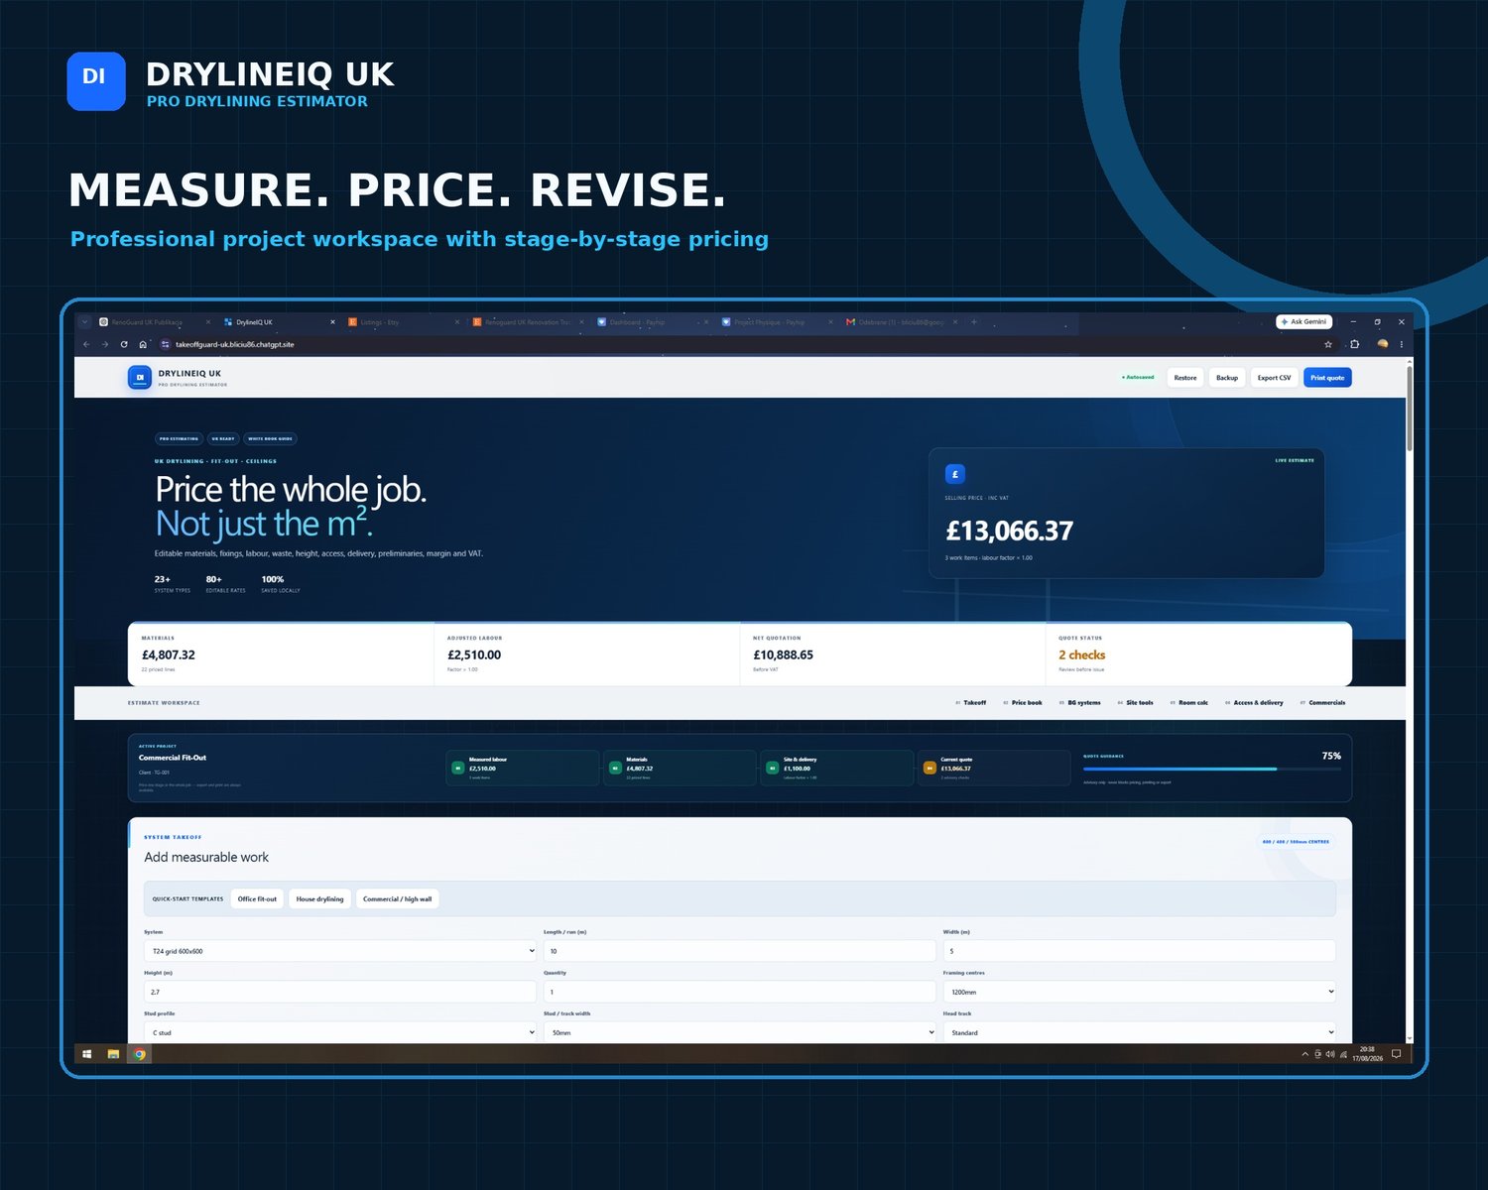
Task: Apply the Office fit-out quick-start template
Action: (258, 899)
